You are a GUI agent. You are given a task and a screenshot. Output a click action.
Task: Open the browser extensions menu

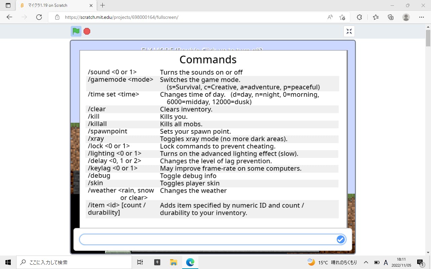tap(359, 17)
